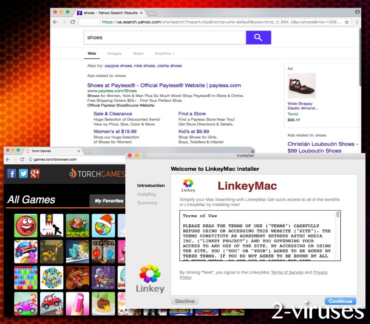This screenshot has width=370, height=324.
Task: Open the Google+ icon on Torch Games page
Action: point(35,174)
